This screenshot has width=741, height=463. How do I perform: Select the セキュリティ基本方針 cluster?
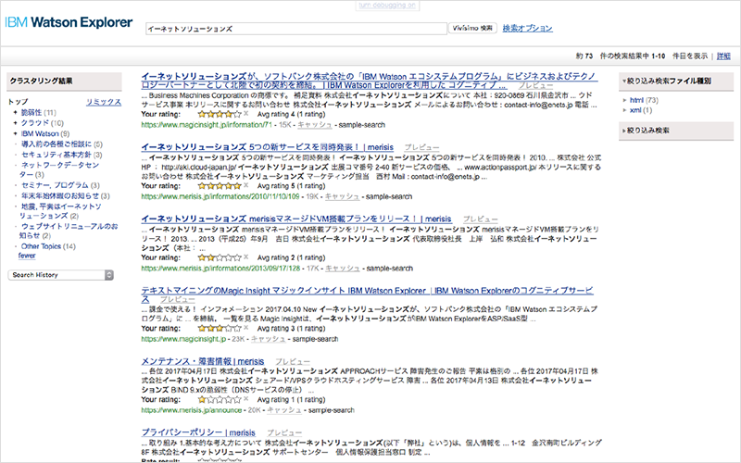click(57, 155)
